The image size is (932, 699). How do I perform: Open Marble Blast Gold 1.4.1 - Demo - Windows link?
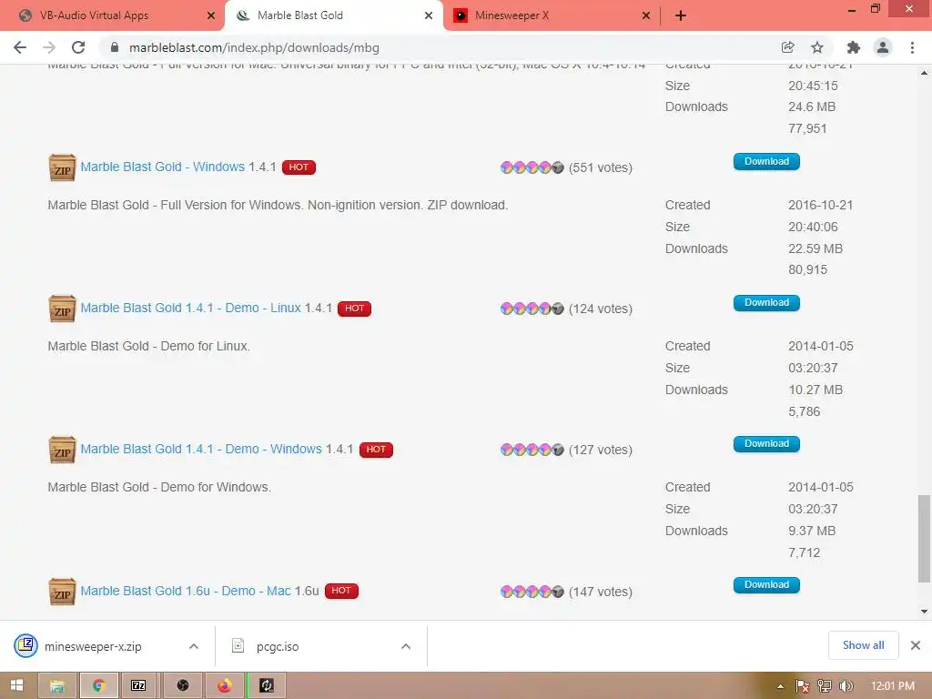pos(201,450)
